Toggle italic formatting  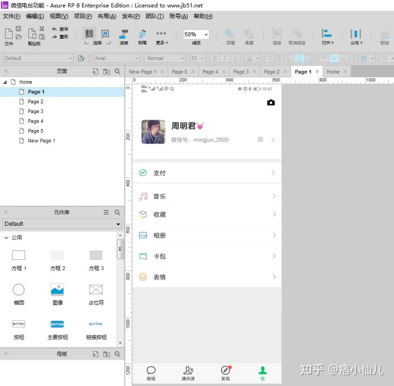coord(225,58)
